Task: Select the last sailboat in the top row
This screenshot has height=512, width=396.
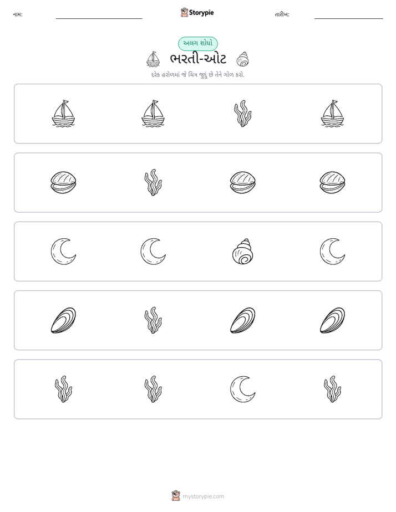Action: point(333,114)
